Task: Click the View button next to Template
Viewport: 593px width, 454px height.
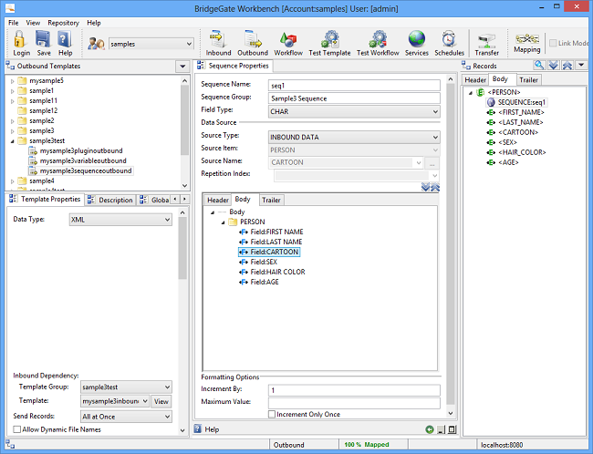Action: coord(161,401)
